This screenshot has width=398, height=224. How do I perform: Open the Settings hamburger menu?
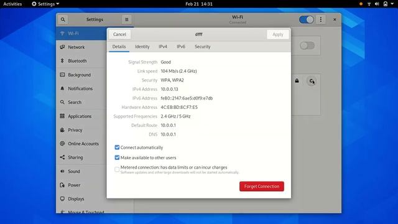point(127,19)
